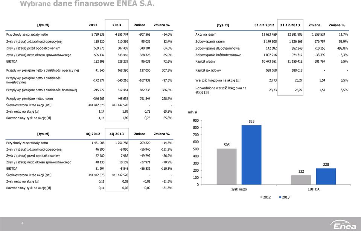Click the value '887 459'

click(x=123, y=48)
